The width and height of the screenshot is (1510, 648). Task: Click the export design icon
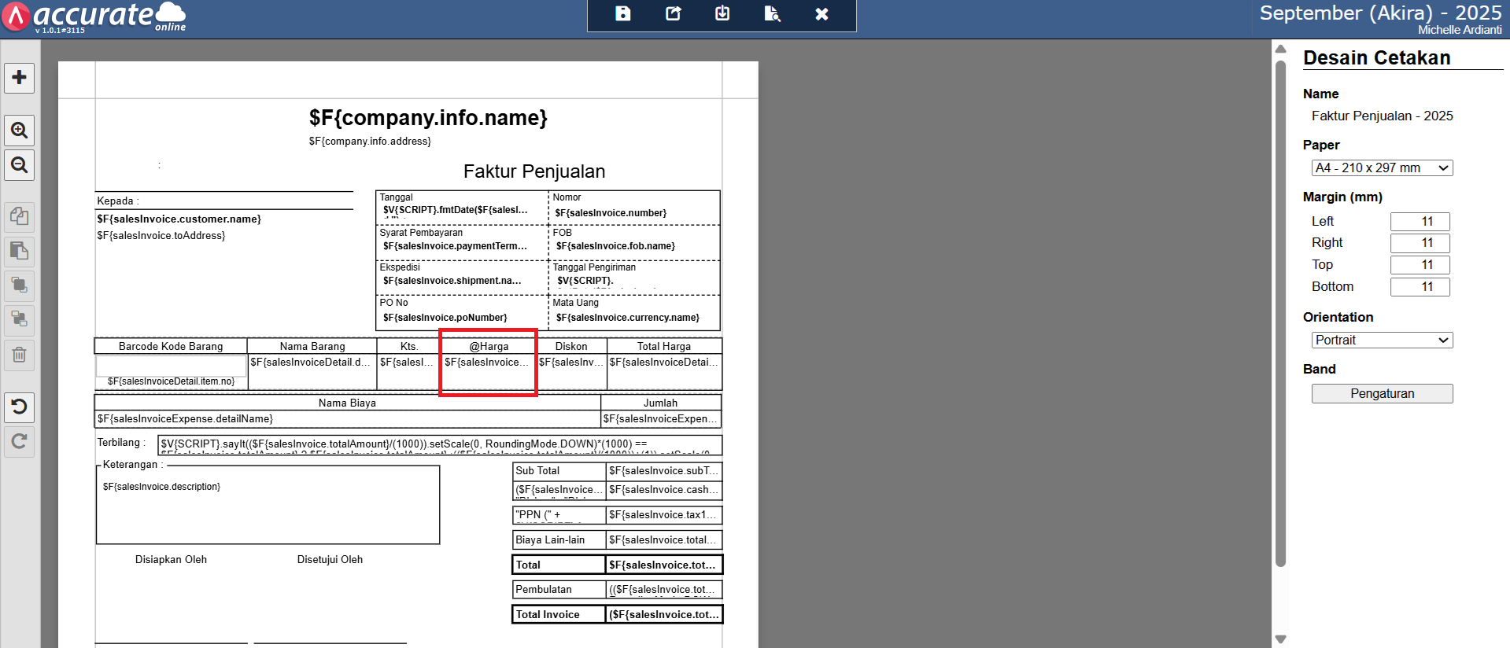[673, 13]
